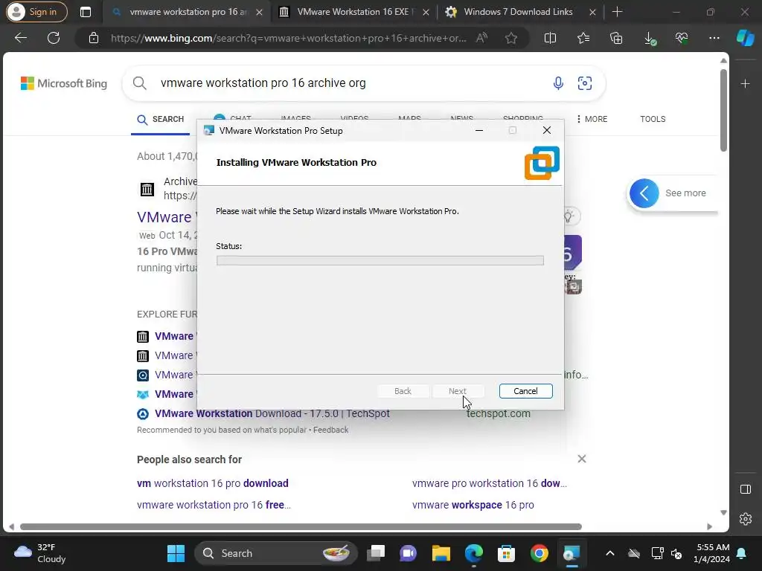Minimize the VMware Workstation Pro Setup window
Image resolution: width=762 pixels, height=571 pixels.
coord(478,131)
